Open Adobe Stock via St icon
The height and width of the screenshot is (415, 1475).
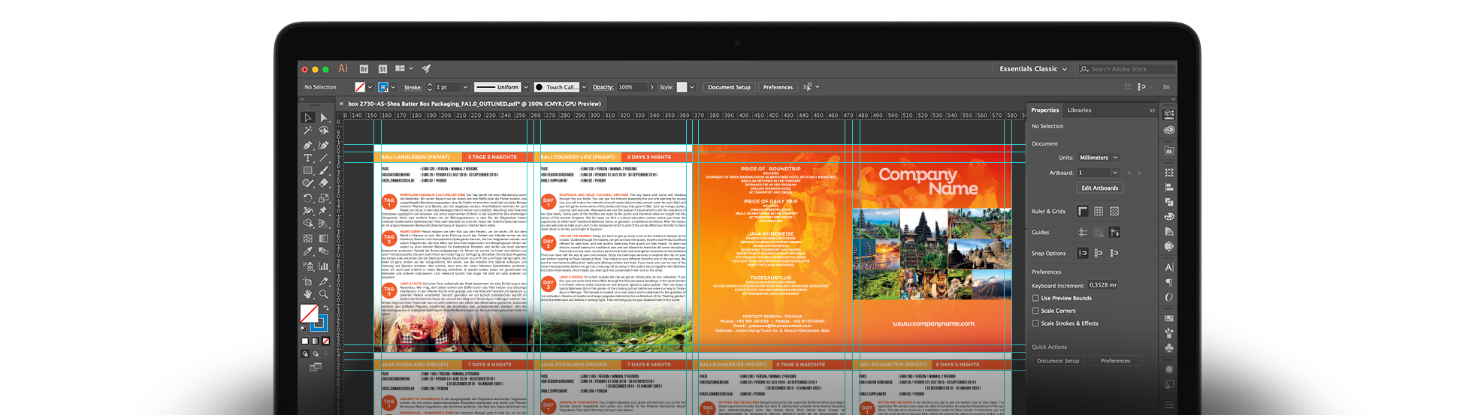coord(382,69)
